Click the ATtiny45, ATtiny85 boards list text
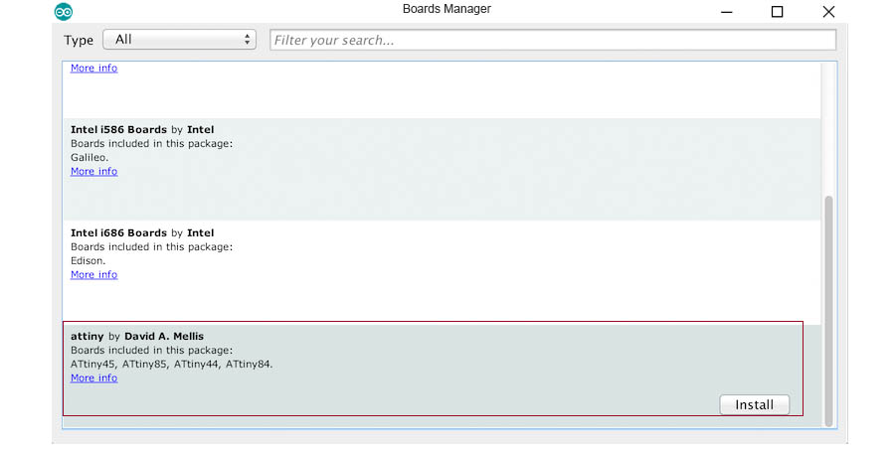The height and width of the screenshot is (450, 895). click(172, 364)
